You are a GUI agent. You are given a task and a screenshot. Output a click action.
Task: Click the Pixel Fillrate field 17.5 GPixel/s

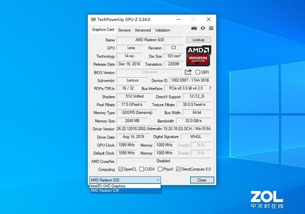[132, 105]
